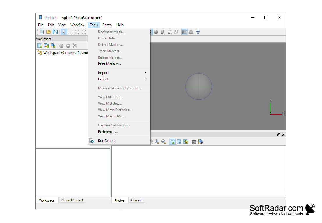Viewport: 322px width, 223px height.
Task: Select the arrow navigation tool
Action: (x=64, y=32)
